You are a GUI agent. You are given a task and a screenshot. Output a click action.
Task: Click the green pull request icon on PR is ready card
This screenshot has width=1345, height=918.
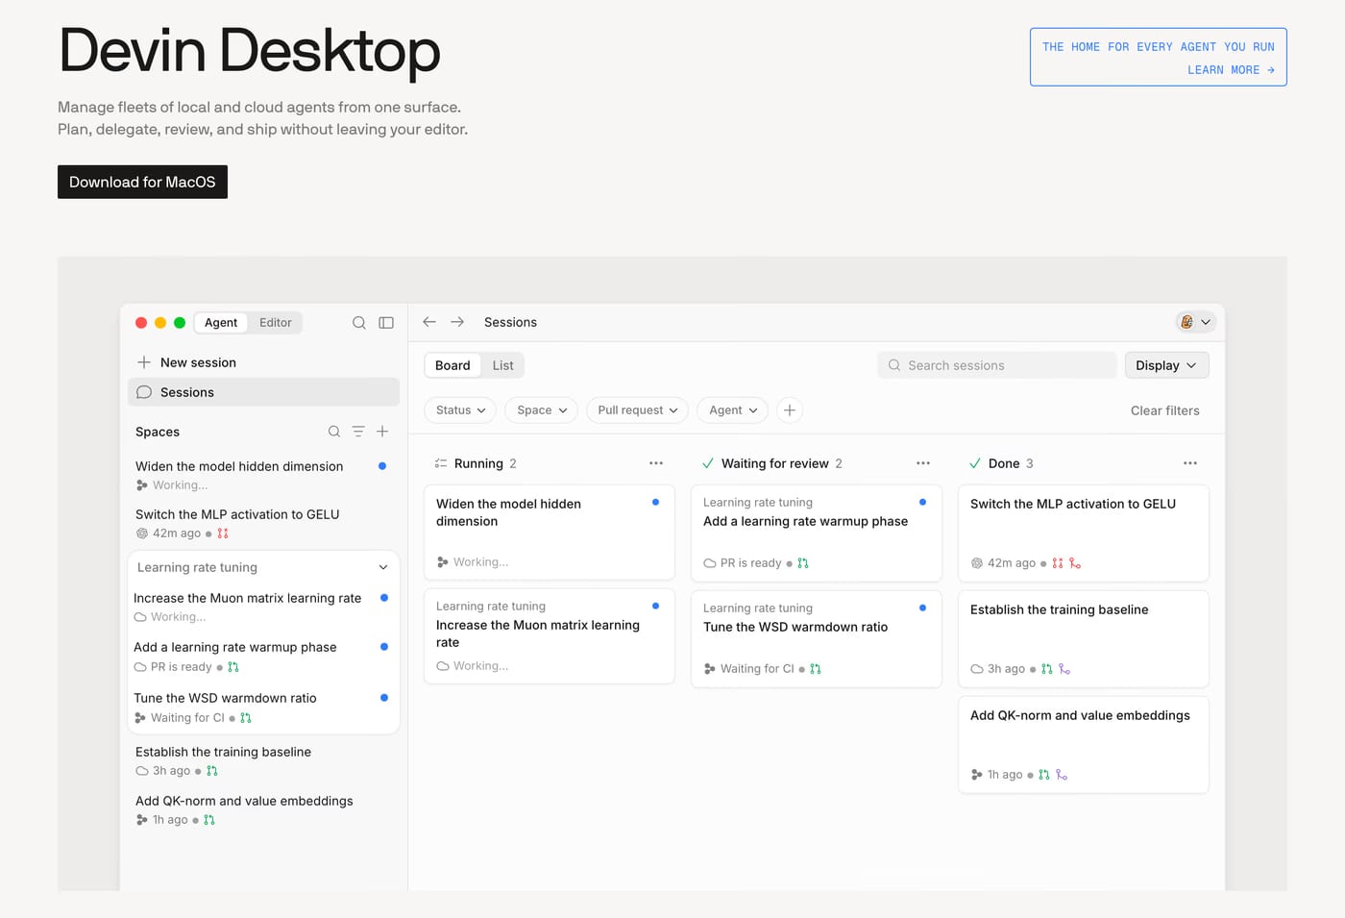[803, 563]
